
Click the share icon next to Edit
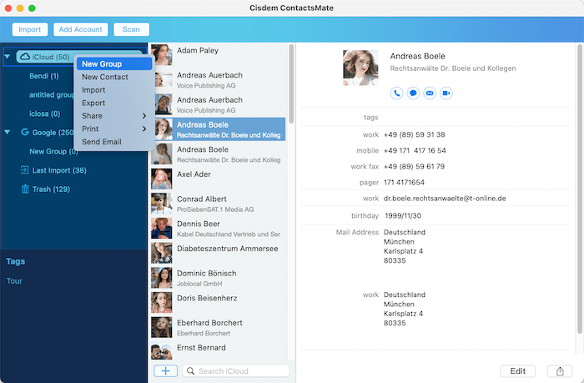pyautogui.click(x=560, y=371)
